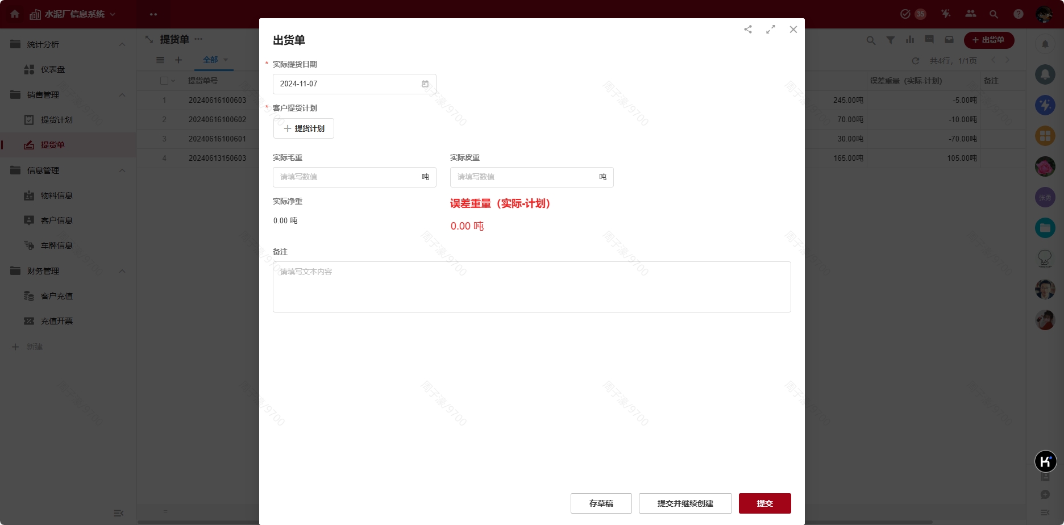The image size is (1064, 525).
Task: Add a 提货计划 with the plus button
Action: [x=304, y=128]
